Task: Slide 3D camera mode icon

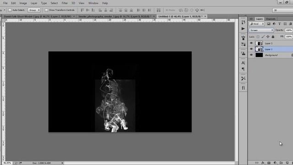Action: click(197, 10)
